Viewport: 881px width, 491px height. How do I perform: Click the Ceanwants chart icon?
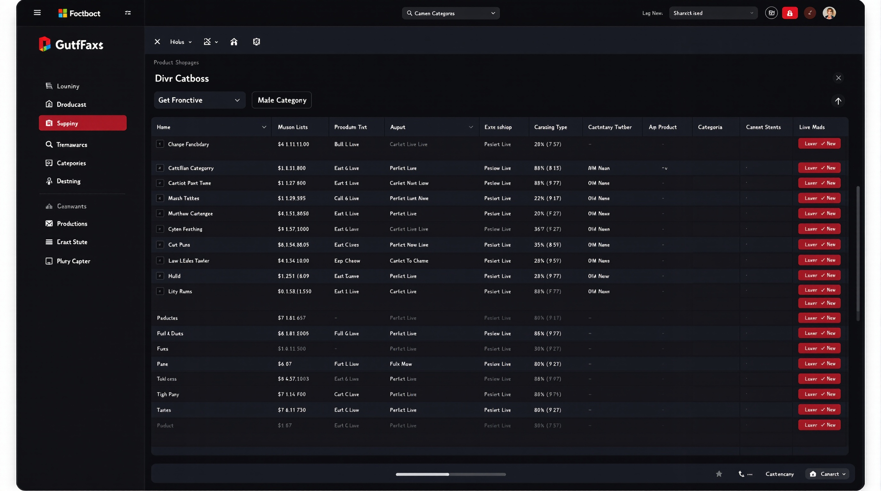coord(49,206)
